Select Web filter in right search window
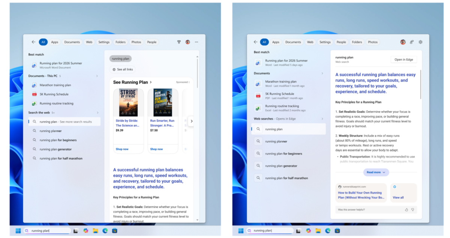The image size is (450, 238). point(310,42)
